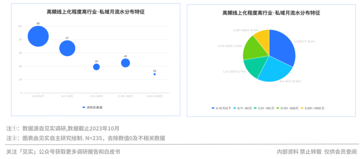Click pie label A.10万以下 32.2%
Viewport: 362px width, 159px height.
(x=304, y=42)
